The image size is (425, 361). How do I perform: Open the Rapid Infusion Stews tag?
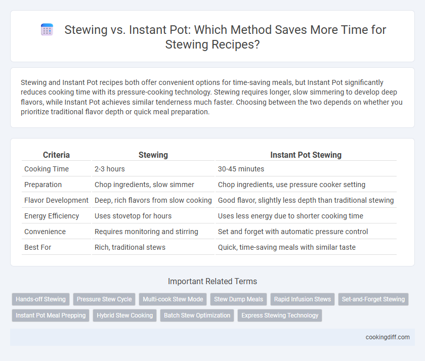pyautogui.click(x=303, y=299)
